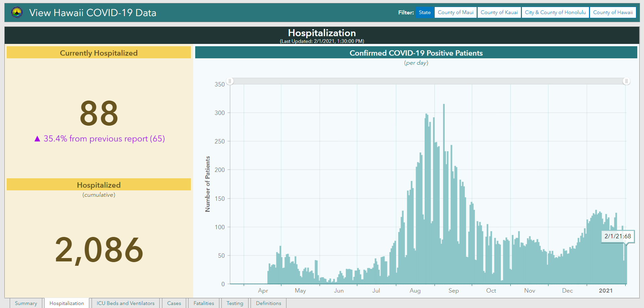The height and width of the screenshot is (308, 644).
Task: Click the chart zoom scrollbar track
Action: [x=428, y=81]
